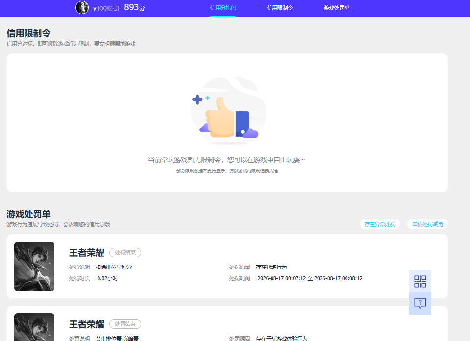Click 王者荣耀 title on 存在代练行为 card
This screenshot has height=341, width=470.
[87, 253]
